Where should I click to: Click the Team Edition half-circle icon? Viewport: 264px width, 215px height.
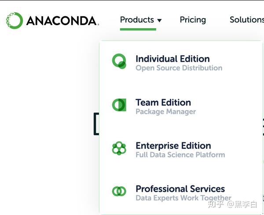click(x=119, y=105)
